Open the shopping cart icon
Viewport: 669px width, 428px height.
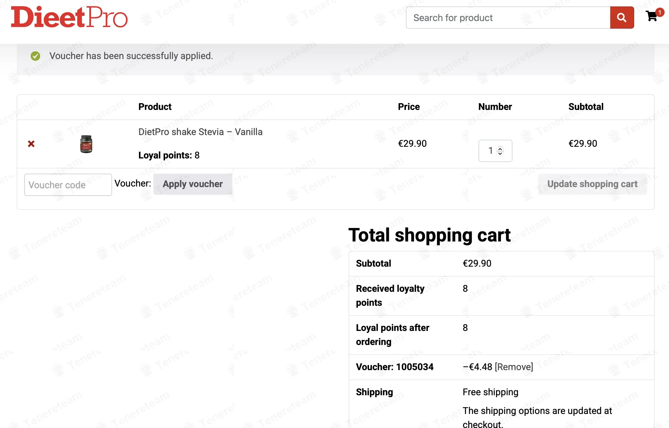point(652,16)
